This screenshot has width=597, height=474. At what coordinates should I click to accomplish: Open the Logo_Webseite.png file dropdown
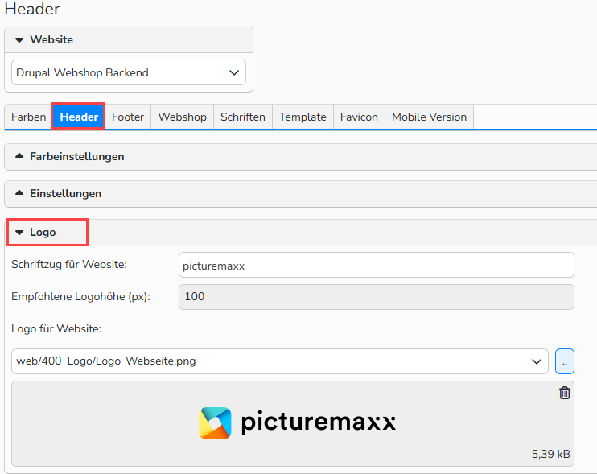coord(280,361)
